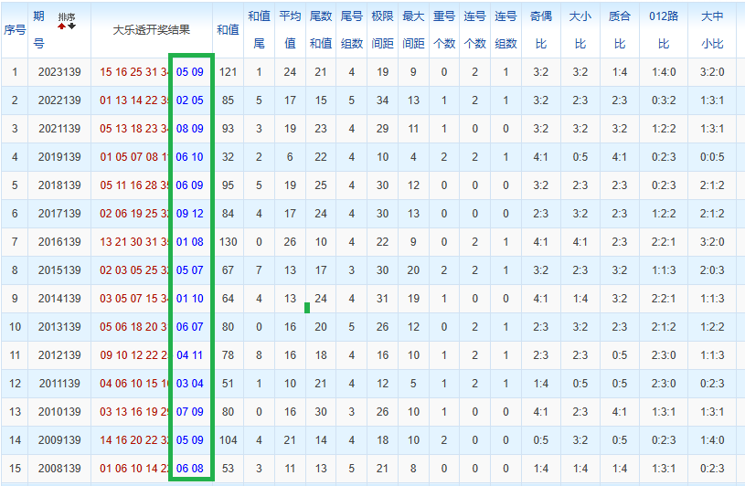Select the 序号 column header
745x486 pixels.
click(15, 30)
